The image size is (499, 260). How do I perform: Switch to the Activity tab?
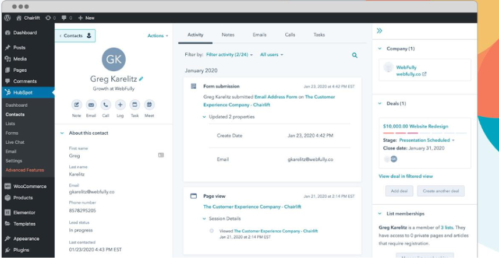[x=195, y=35]
